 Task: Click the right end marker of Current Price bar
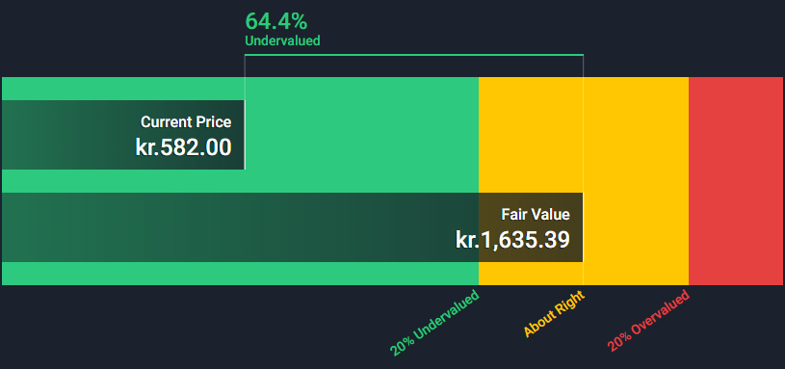(x=245, y=135)
